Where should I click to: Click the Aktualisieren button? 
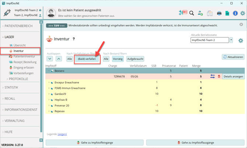(233, 57)
